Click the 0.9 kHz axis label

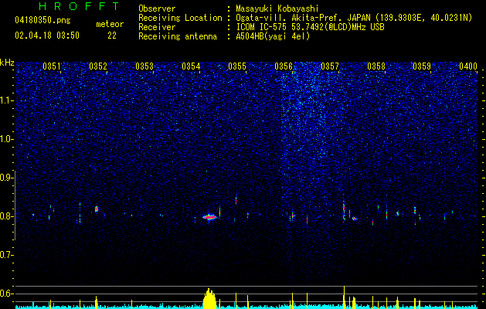point(6,178)
